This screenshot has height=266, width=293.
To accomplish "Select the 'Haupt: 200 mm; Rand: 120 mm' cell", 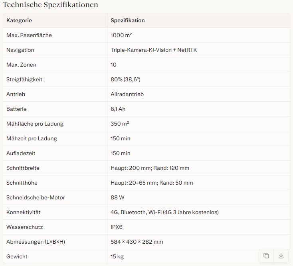I will (x=150, y=168).
